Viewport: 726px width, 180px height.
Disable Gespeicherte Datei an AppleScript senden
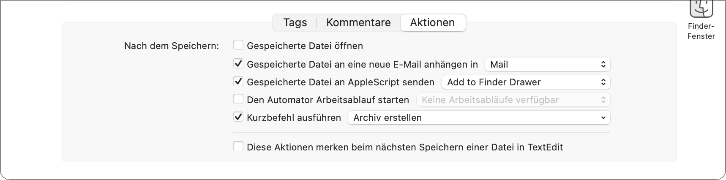tap(238, 82)
